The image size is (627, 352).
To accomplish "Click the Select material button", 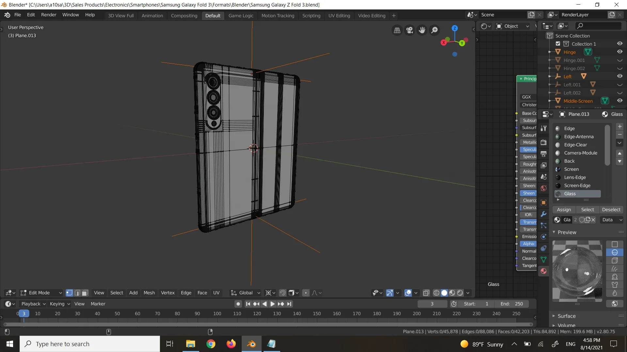I will 587,209.
